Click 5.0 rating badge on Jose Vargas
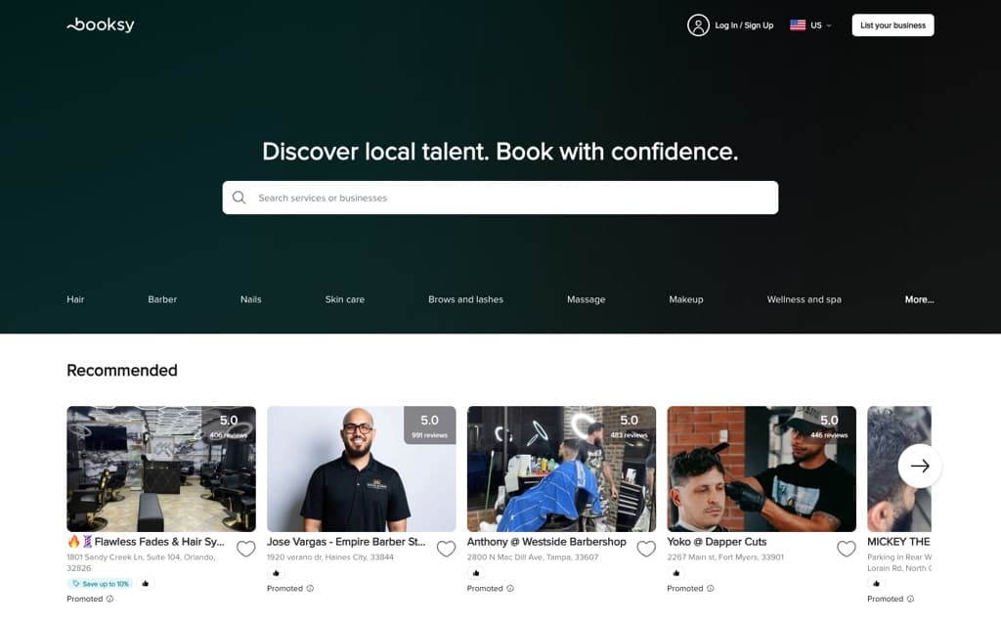Image resolution: width=1001 pixels, height=626 pixels. click(430, 425)
